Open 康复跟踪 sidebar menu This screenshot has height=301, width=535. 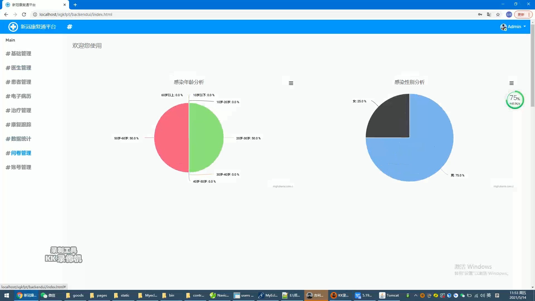click(18, 125)
